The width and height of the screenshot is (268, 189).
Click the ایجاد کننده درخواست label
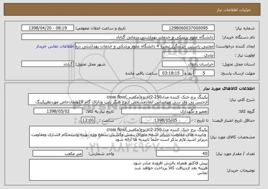tap(235, 46)
